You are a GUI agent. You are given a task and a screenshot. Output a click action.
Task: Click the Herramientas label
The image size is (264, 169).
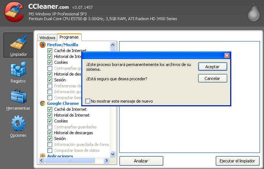point(18,108)
